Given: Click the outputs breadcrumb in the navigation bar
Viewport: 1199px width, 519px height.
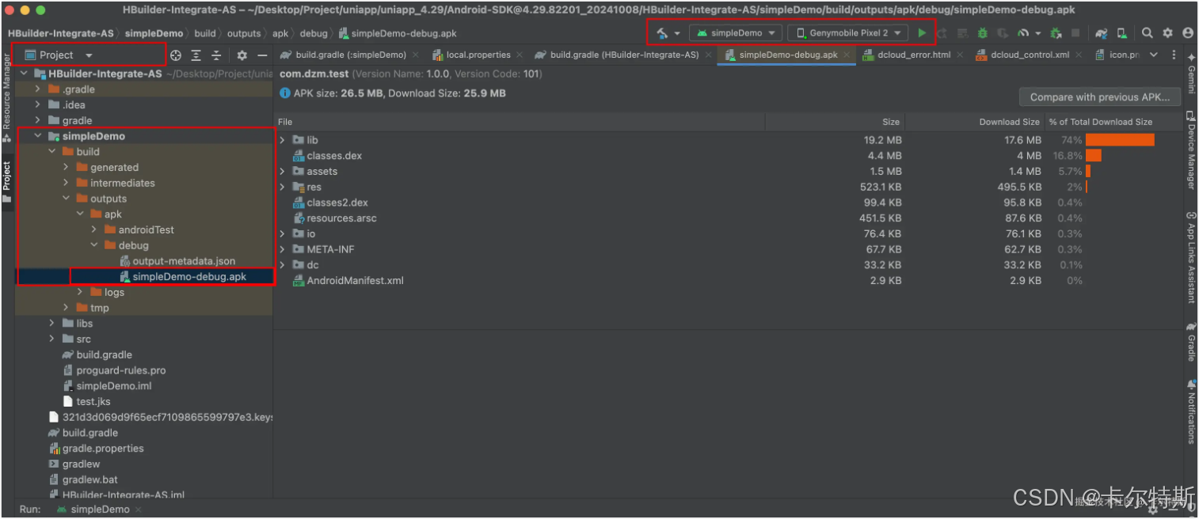Looking at the screenshot, I should coord(244,33).
